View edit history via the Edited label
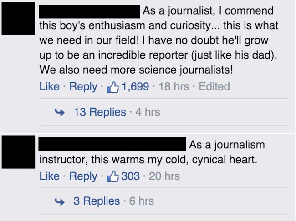The height and width of the screenshot is (221, 296). (x=214, y=86)
